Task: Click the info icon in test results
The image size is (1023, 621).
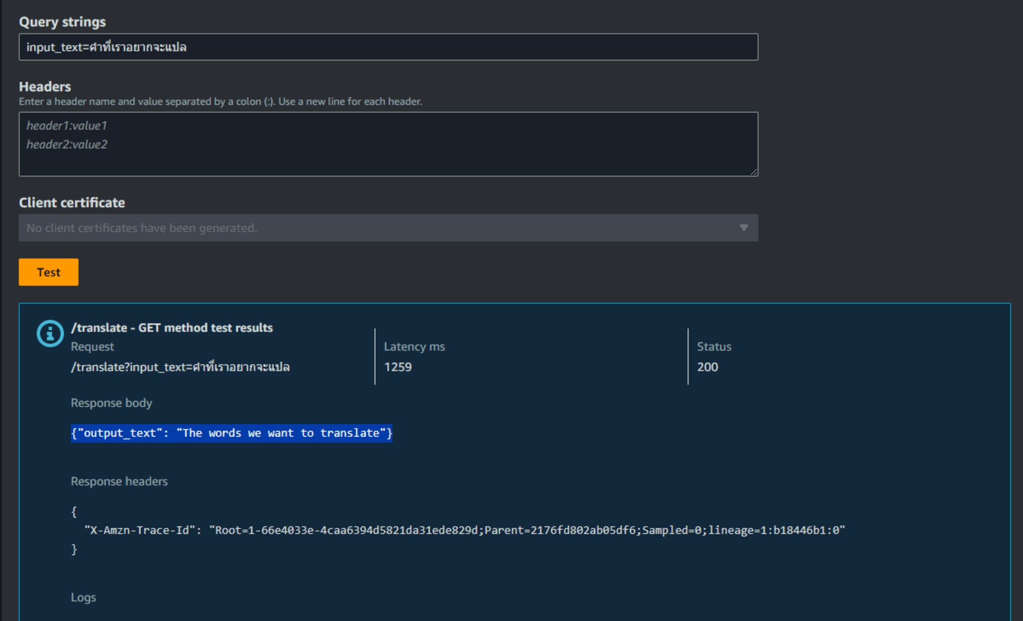Action: [50, 334]
